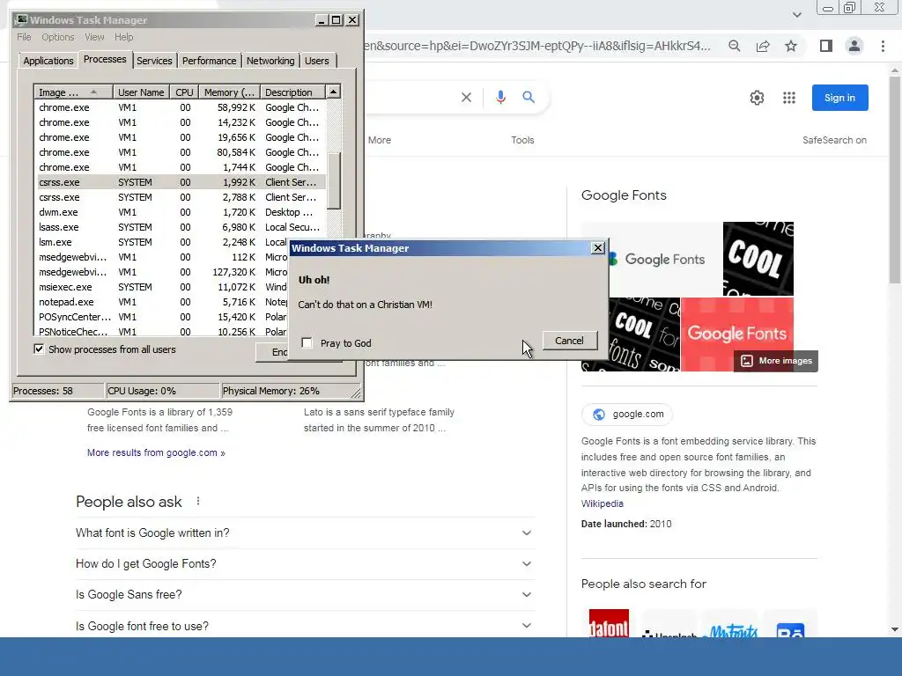902x676 pixels.
Task: Open the Wikipedia link in knowledge panel
Action: point(602,503)
